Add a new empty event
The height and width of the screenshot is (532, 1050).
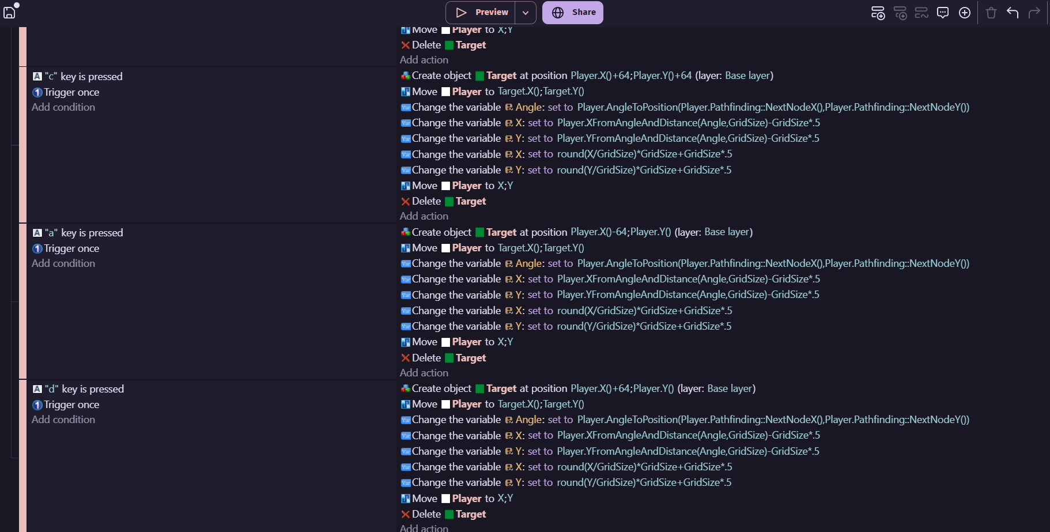(x=878, y=13)
